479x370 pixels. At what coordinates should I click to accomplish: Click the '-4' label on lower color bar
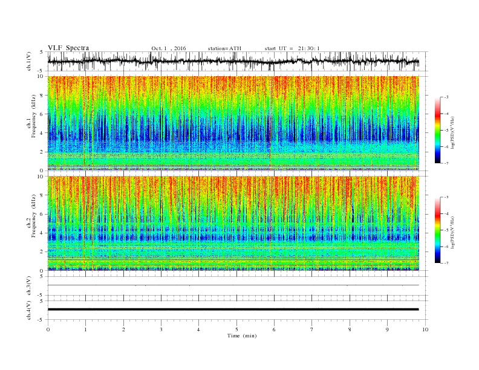click(446, 213)
